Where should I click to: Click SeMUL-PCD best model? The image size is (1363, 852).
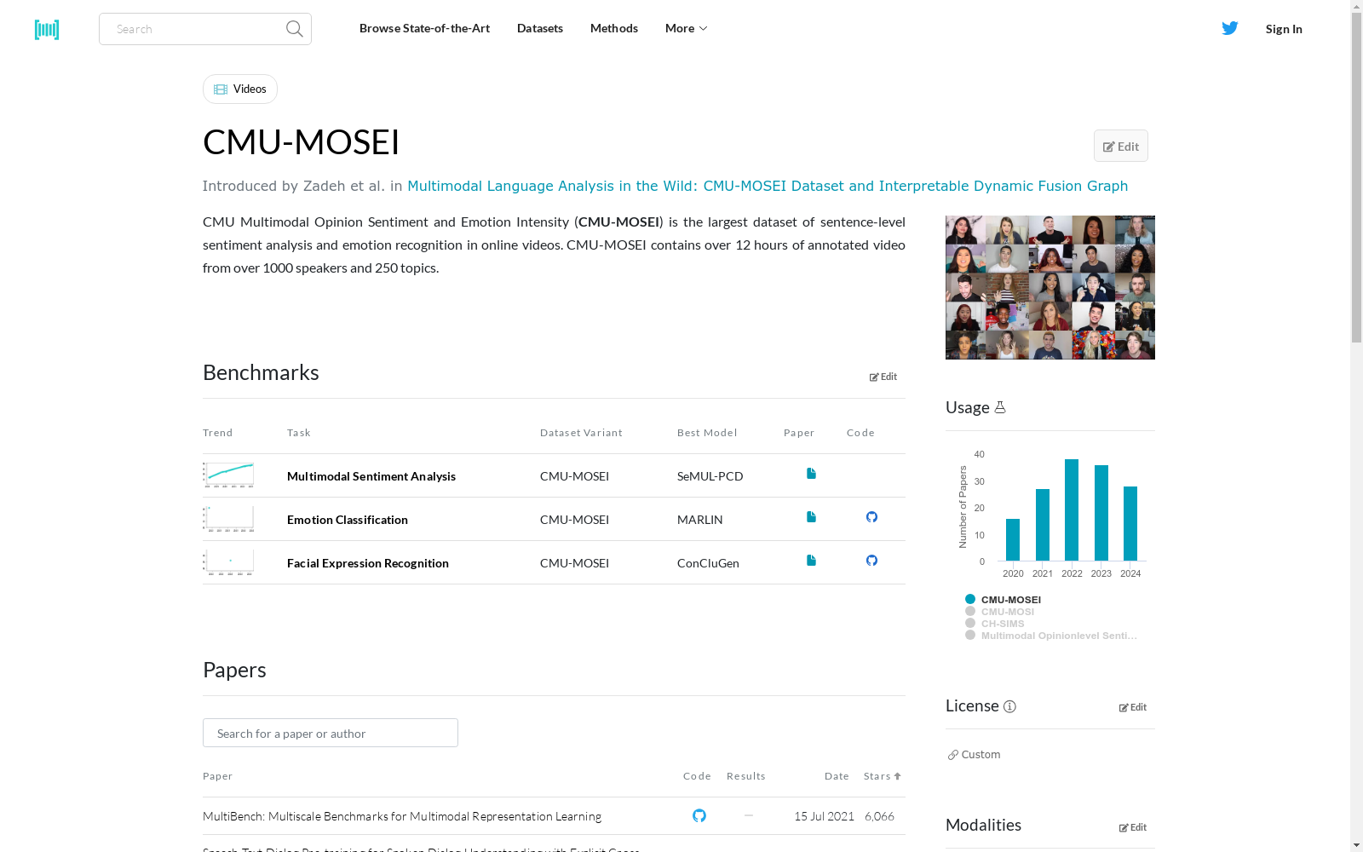coord(710,476)
